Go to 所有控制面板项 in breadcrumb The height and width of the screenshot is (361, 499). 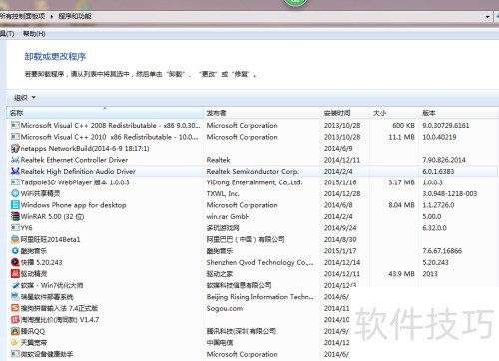point(22,16)
